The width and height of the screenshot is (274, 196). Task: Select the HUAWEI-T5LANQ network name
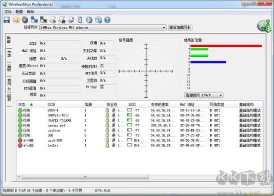(x=59, y=120)
